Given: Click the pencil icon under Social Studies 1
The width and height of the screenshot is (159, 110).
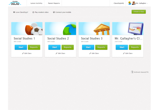Looking at the screenshot, I should (23, 53).
